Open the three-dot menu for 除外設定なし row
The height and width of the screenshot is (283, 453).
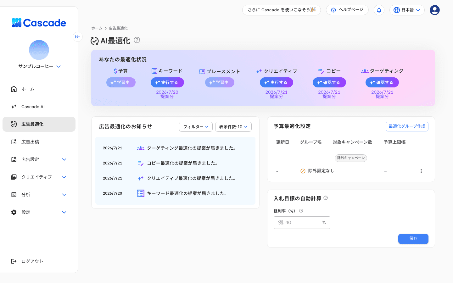tap(421, 171)
